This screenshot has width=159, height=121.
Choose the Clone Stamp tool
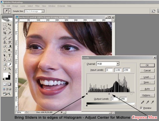(5, 42)
